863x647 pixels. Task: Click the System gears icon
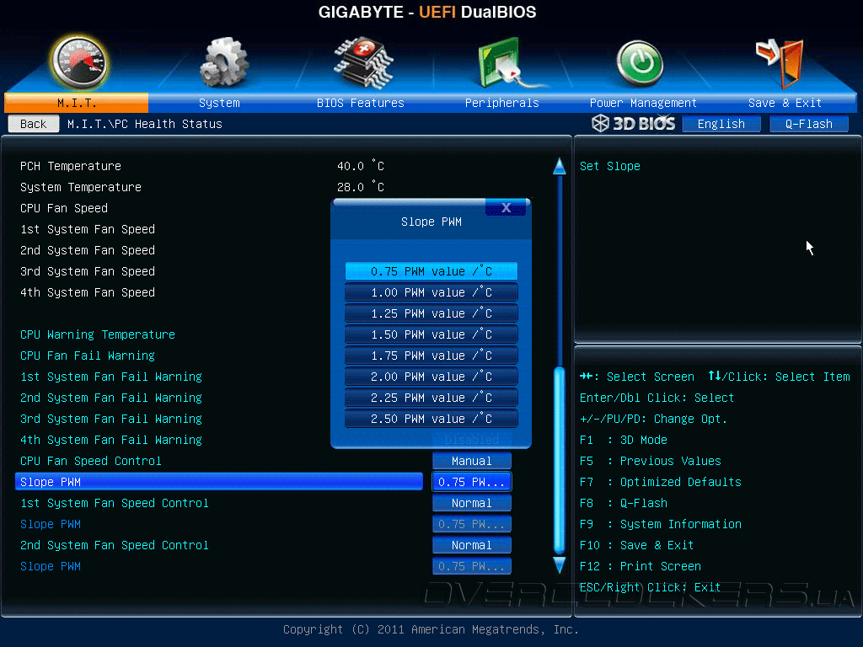click(x=224, y=62)
